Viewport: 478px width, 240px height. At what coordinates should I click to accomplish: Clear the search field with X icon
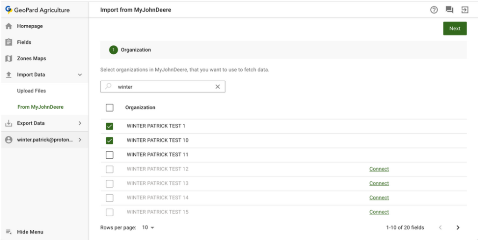(217, 86)
